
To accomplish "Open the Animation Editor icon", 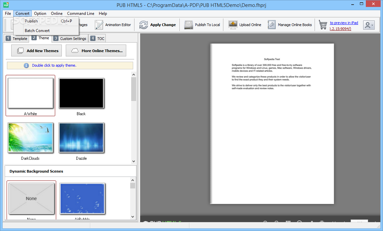I will point(99,25).
